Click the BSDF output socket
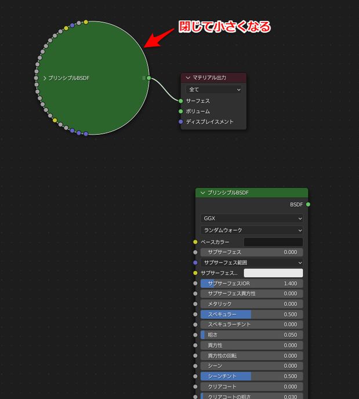 tap(308, 204)
